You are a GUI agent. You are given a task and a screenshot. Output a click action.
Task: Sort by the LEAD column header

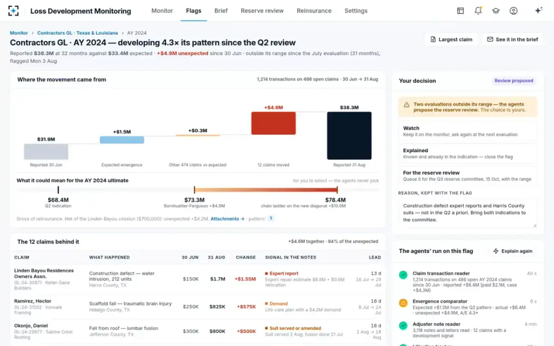tap(375, 257)
